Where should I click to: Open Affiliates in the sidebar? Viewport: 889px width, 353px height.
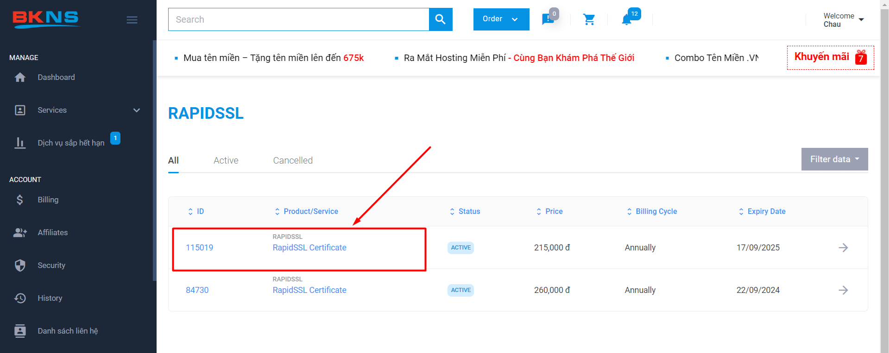(x=53, y=232)
